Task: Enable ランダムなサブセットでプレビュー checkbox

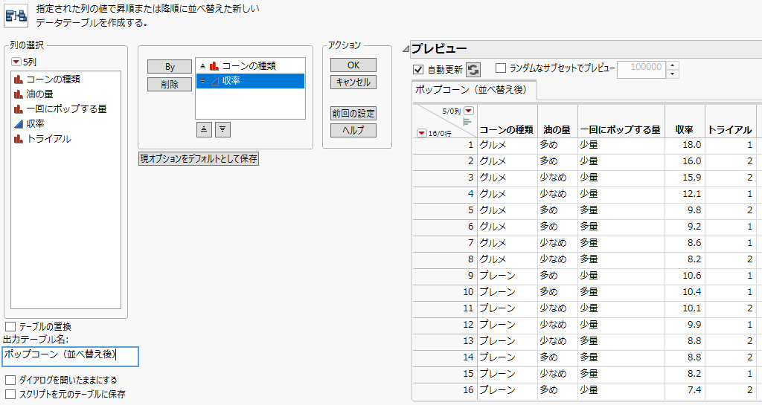Action: (x=501, y=68)
